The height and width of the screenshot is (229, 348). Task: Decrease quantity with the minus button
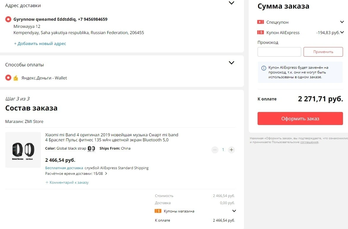click(x=215, y=150)
